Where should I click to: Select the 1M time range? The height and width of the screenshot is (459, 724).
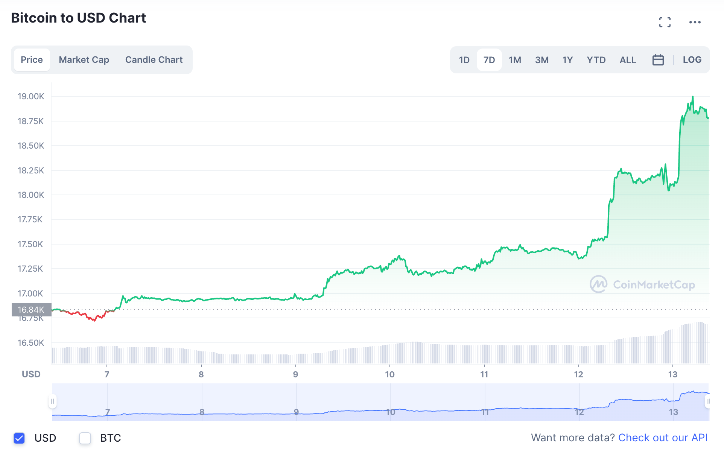514,60
